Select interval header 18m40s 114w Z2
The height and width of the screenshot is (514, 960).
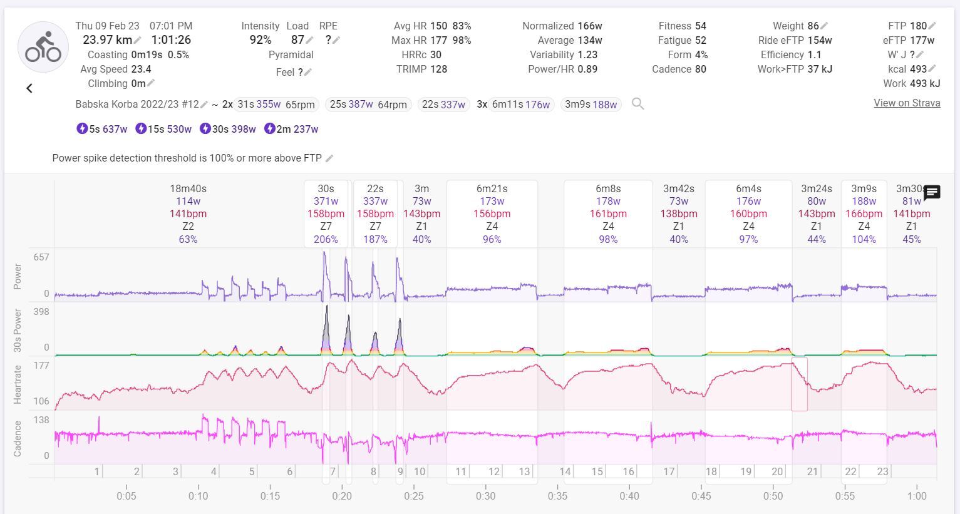(188, 213)
